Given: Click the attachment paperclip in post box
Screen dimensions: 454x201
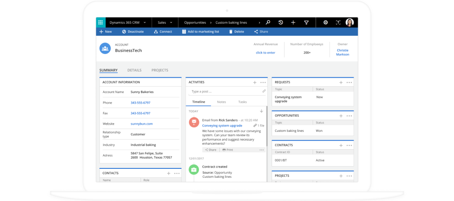Looking at the screenshot, I should [264, 91].
